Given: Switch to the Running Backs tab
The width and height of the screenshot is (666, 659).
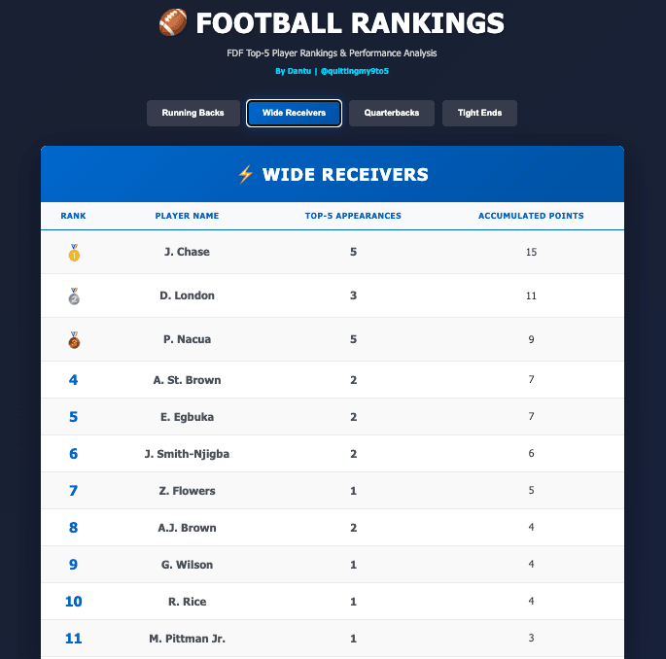Looking at the screenshot, I should click(x=193, y=114).
